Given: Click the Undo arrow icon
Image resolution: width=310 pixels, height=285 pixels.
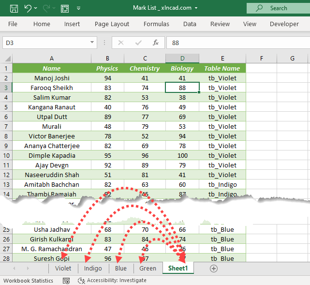Looking at the screenshot, I should [28, 8].
